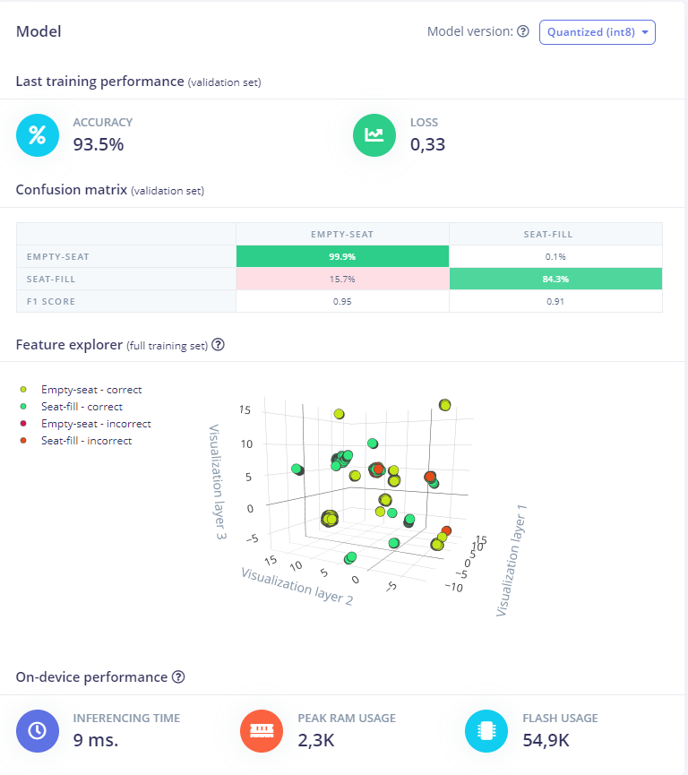Toggle Empty-seat - incorrect legend entry

click(x=95, y=424)
